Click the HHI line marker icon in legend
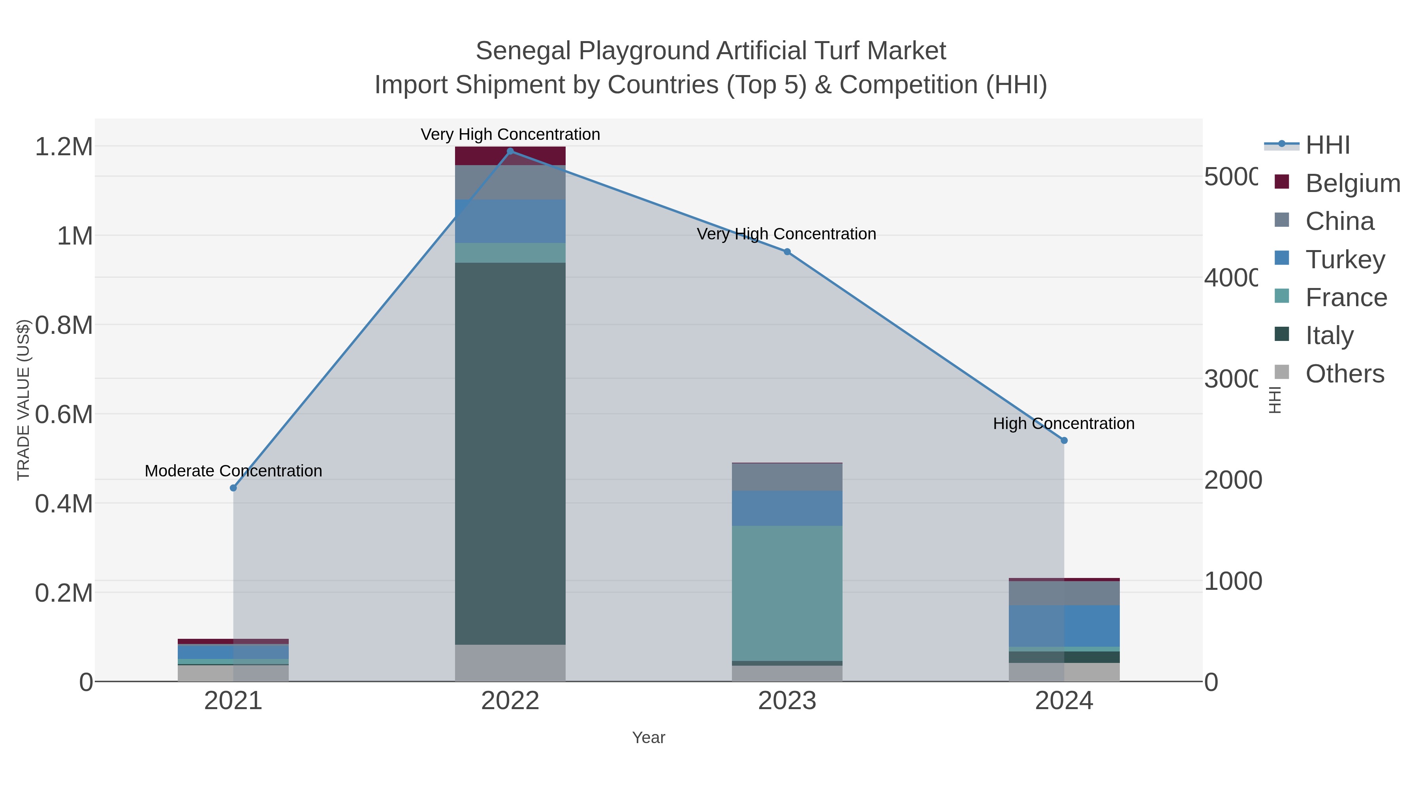This screenshot has width=1422, height=800. [1282, 144]
